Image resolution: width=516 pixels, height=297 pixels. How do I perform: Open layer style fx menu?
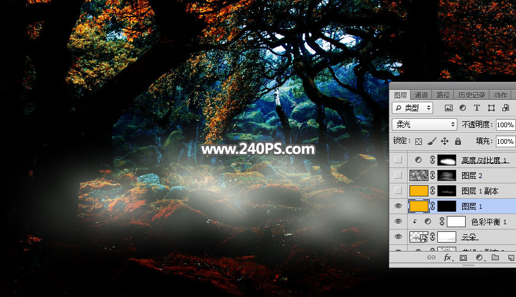447,257
